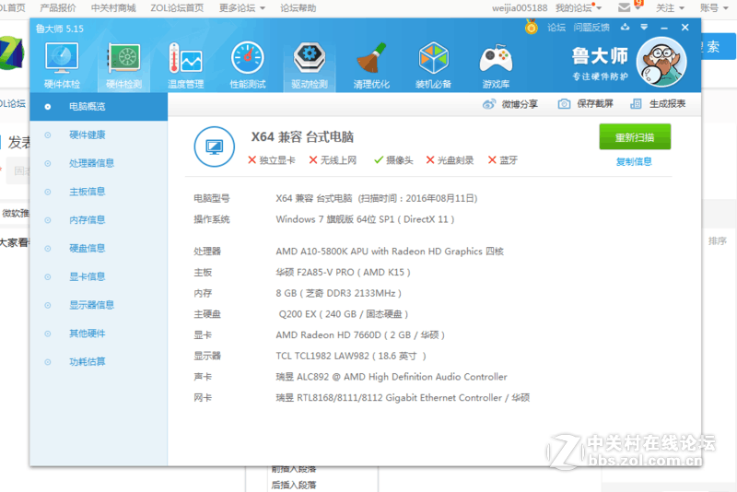Click the gold medal icon in title bar
Viewport: 737px width, 492px height.
coord(532,27)
